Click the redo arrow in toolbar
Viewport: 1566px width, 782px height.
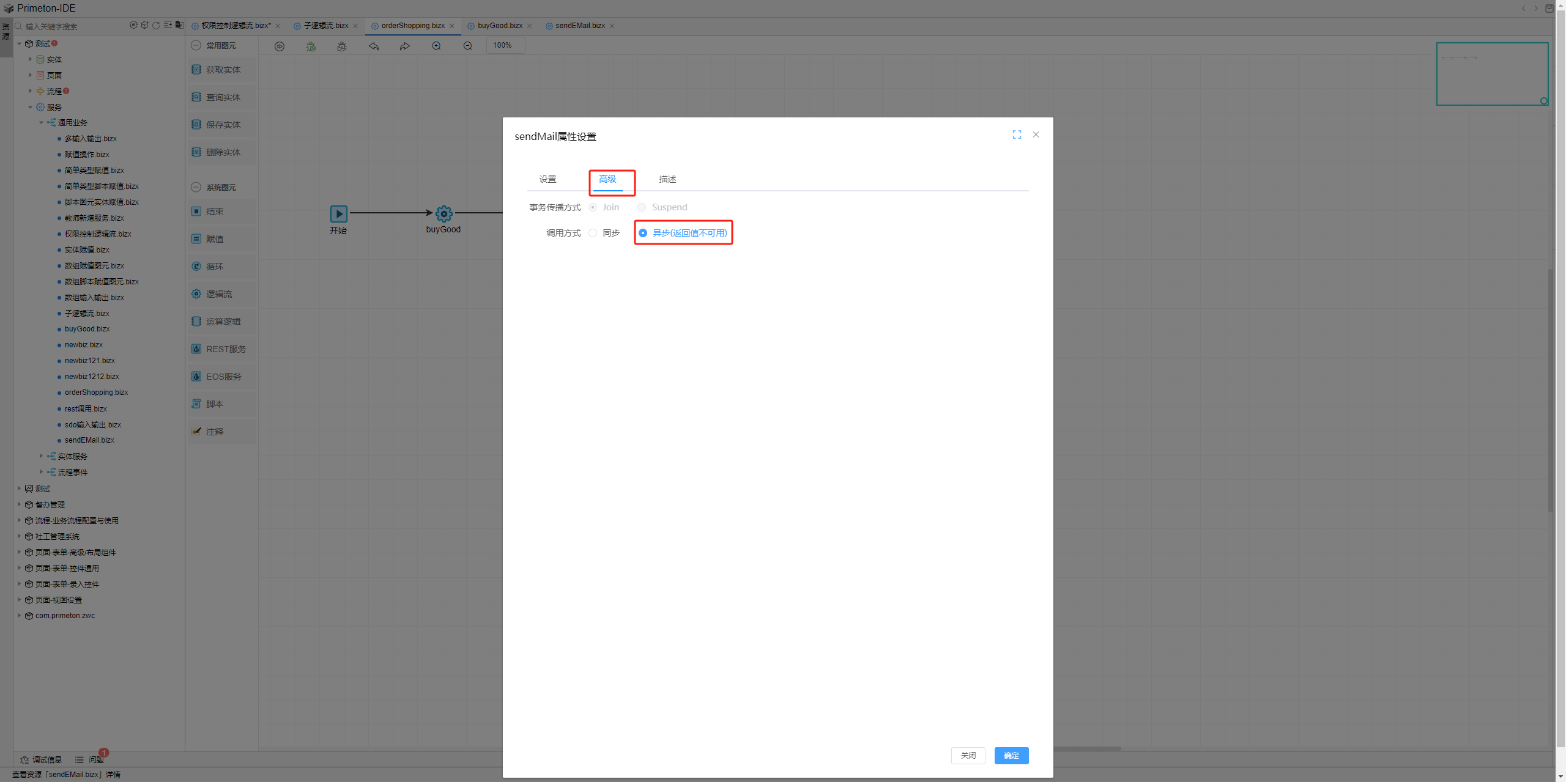click(405, 46)
